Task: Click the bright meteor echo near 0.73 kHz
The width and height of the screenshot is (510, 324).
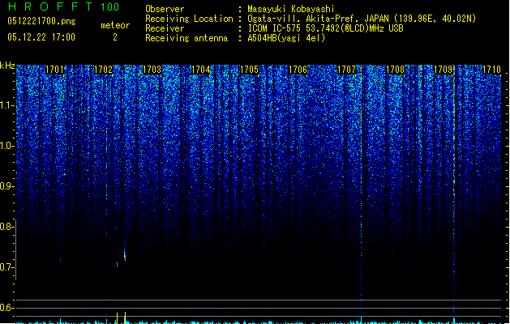Action: 125,255
